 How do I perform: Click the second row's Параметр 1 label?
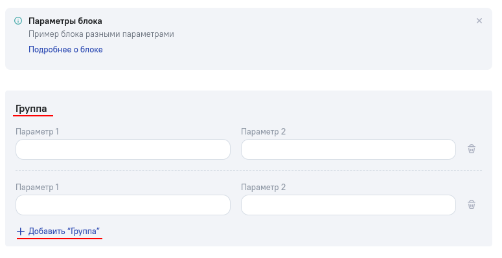click(37, 188)
